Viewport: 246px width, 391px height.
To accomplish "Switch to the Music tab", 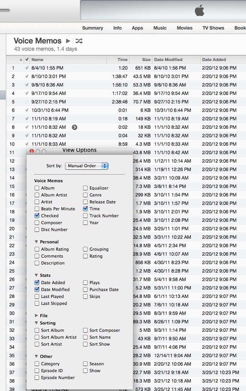I will click(x=160, y=28).
